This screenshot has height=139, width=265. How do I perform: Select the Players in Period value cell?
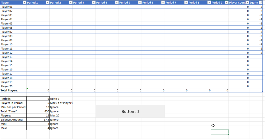(x=38, y=103)
